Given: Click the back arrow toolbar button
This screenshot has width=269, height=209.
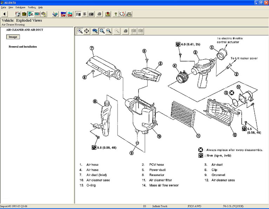Looking at the screenshot, I should pyautogui.click(x=5, y=14).
